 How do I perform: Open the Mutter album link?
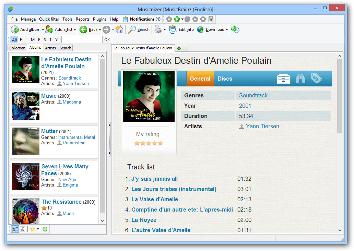pos(49,131)
